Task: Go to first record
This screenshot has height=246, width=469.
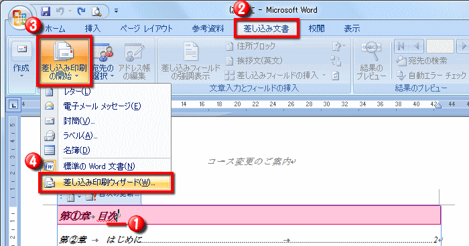Action: 401,46
